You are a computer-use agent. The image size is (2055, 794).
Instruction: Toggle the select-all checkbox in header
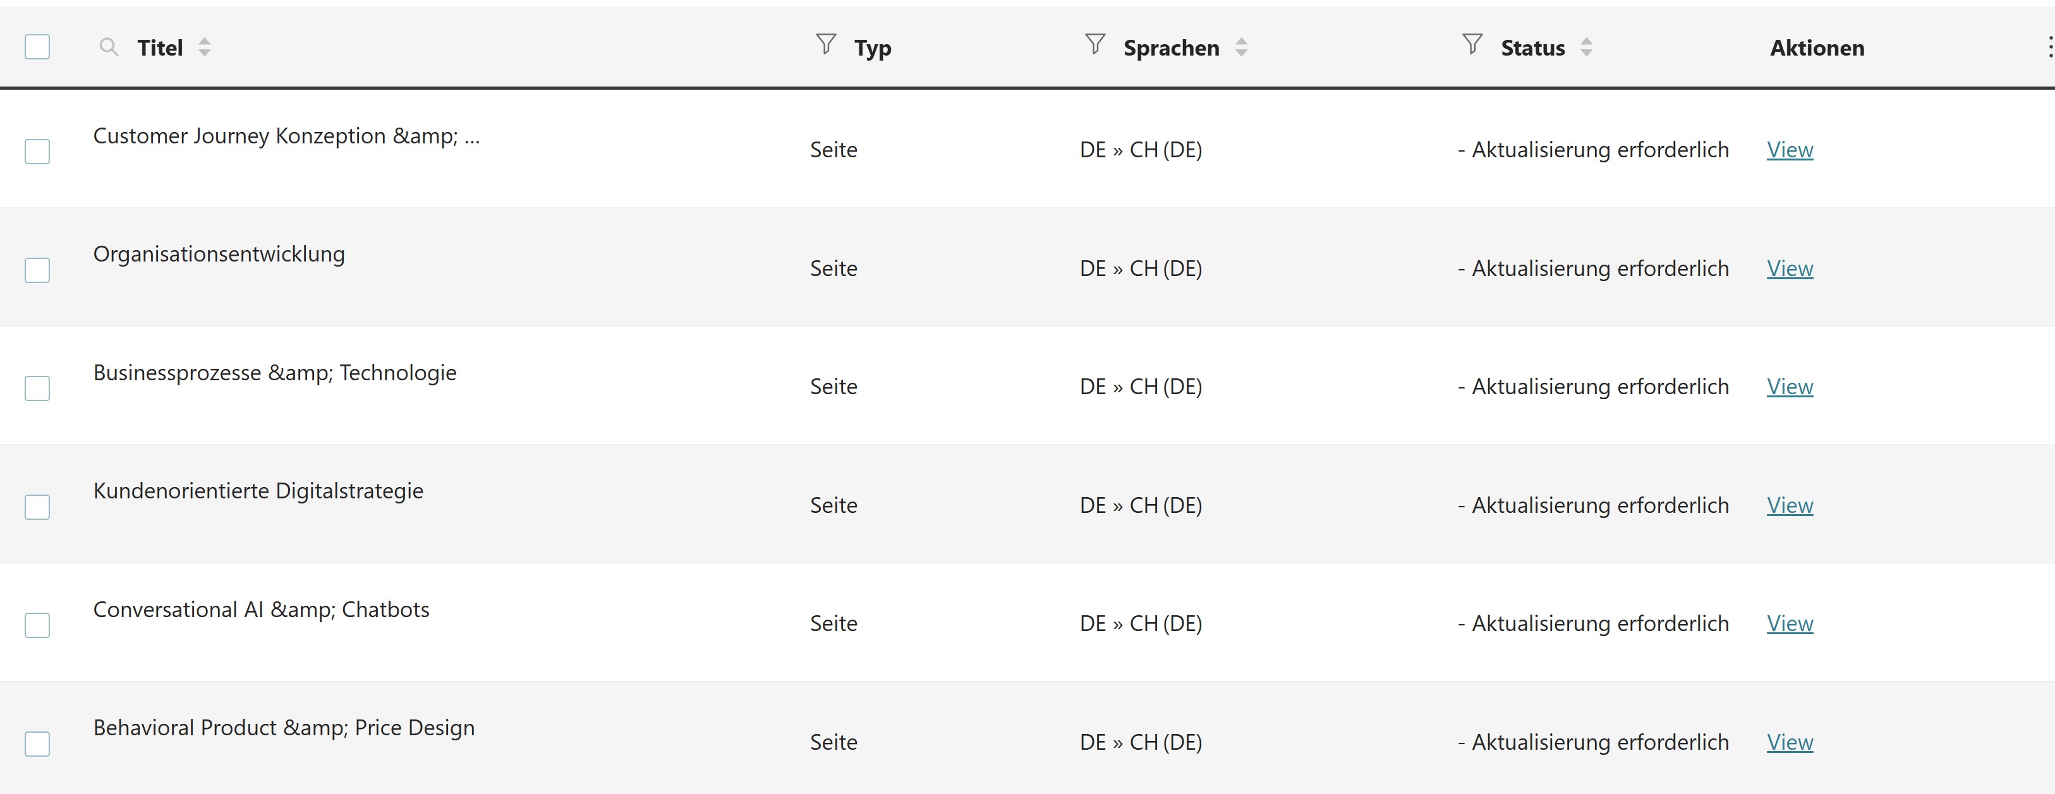[37, 47]
